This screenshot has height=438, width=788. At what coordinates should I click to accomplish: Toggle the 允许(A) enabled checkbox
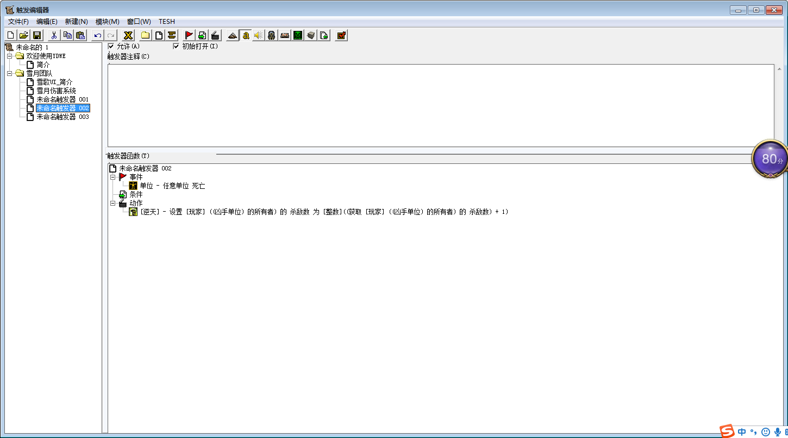coord(111,46)
